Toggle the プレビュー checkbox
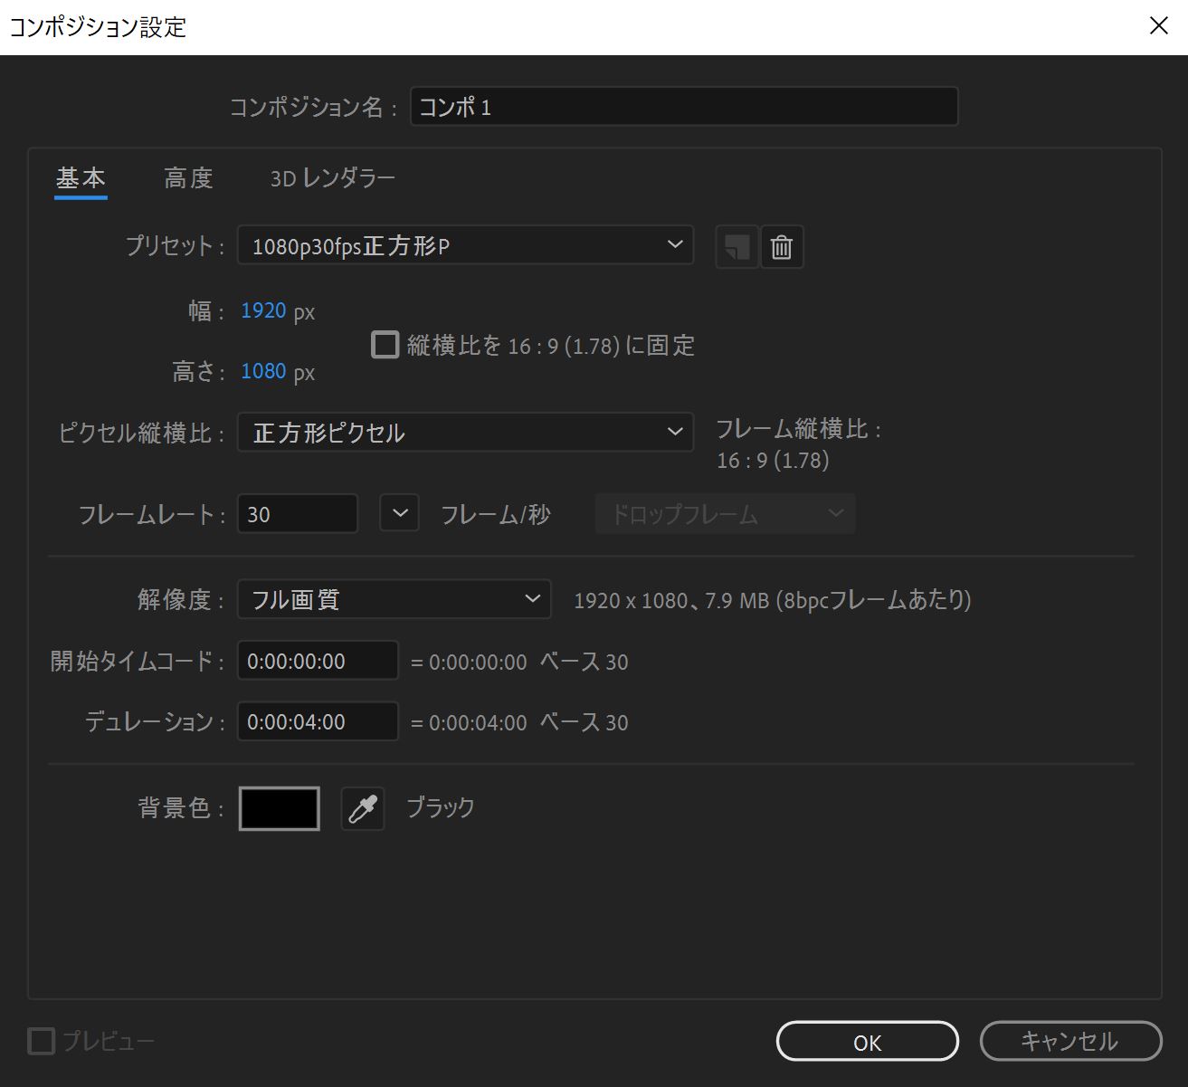Screen dimensions: 1188x1087 point(42,1042)
